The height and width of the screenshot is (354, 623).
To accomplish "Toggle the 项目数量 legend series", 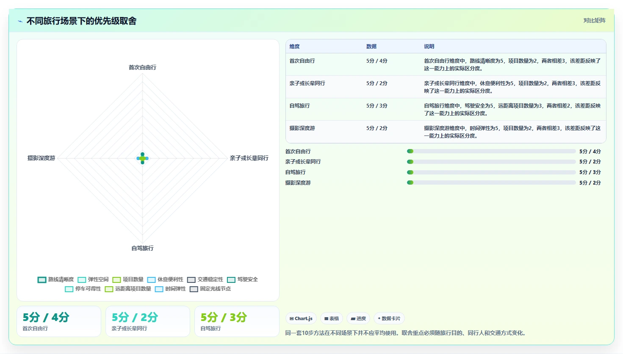I will 128,279.
